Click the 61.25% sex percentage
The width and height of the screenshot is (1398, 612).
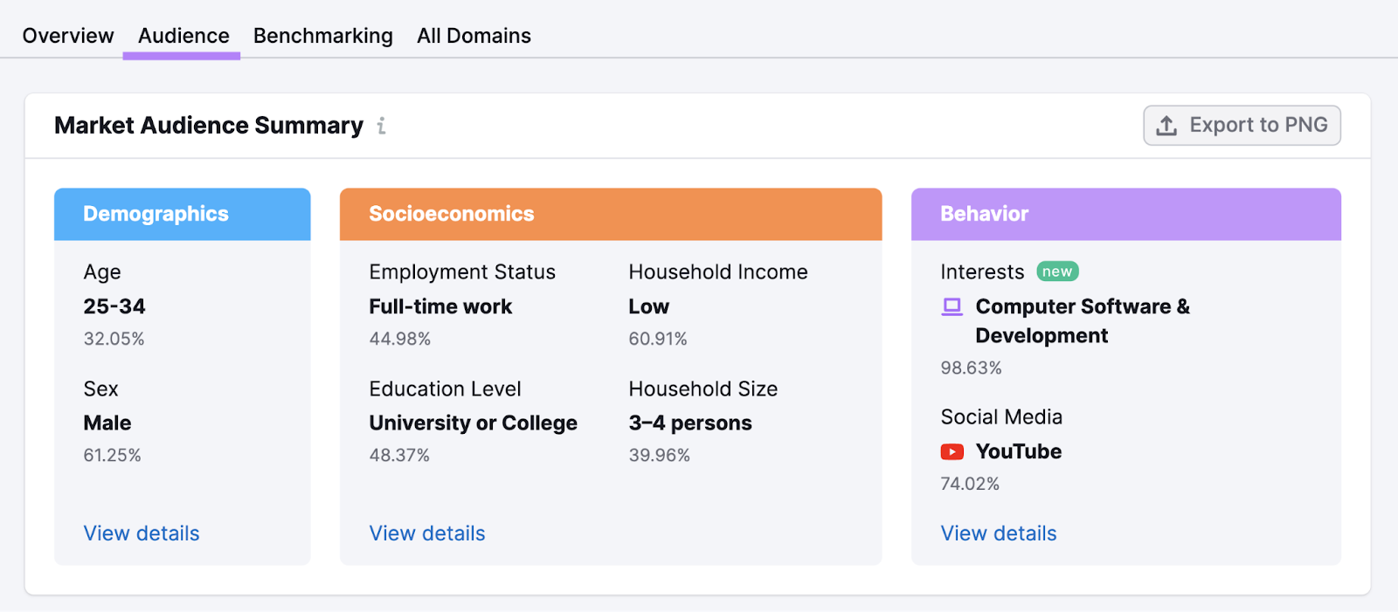pos(113,455)
